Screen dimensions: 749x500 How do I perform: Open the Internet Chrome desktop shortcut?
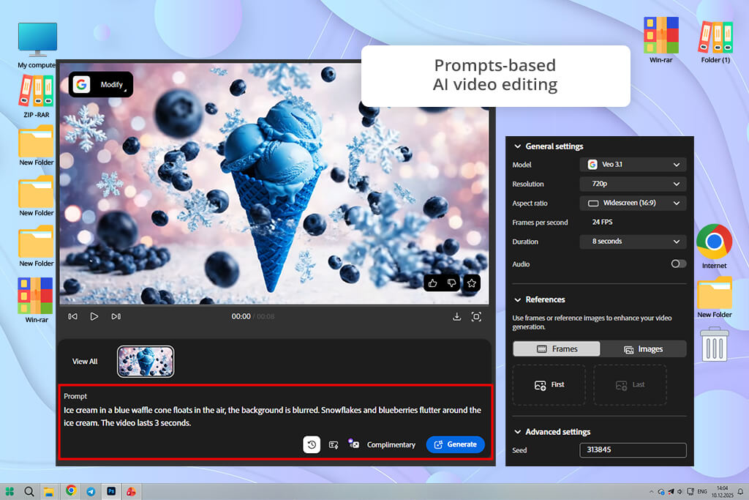tap(714, 246)
